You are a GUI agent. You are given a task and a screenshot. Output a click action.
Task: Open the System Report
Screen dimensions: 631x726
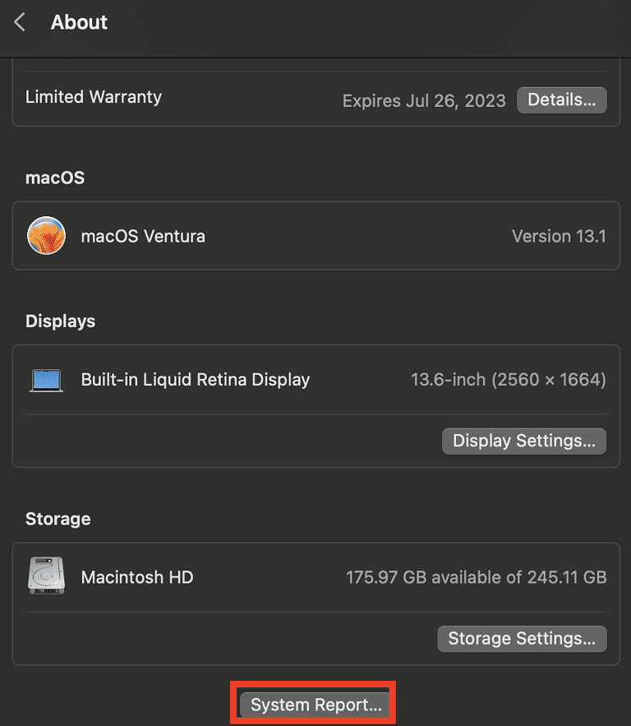point(315,705)
